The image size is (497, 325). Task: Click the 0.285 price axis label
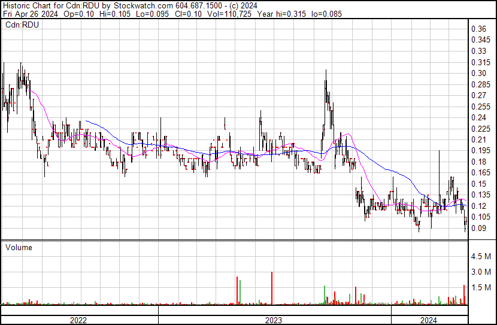click(x=481, y=84)
